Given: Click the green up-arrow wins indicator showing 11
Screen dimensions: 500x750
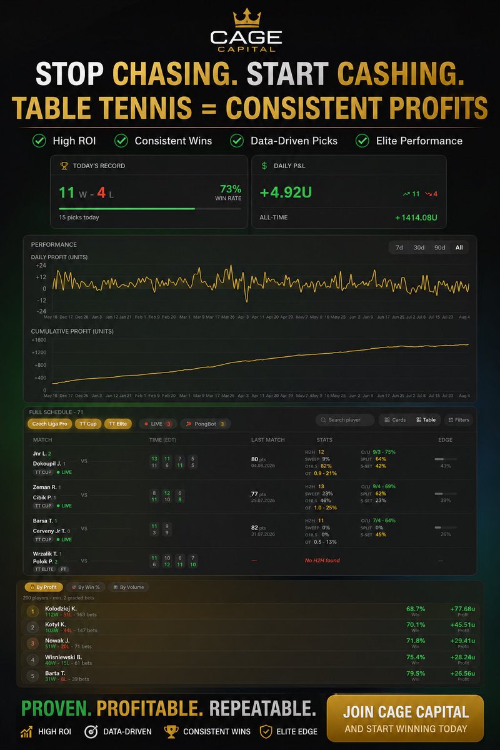Looking at the screenshot, I should pyautogui.click(x=411, y=194).
